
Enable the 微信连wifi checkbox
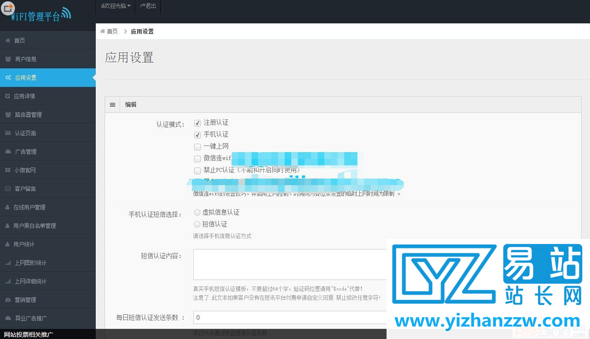tap(197, 159)
